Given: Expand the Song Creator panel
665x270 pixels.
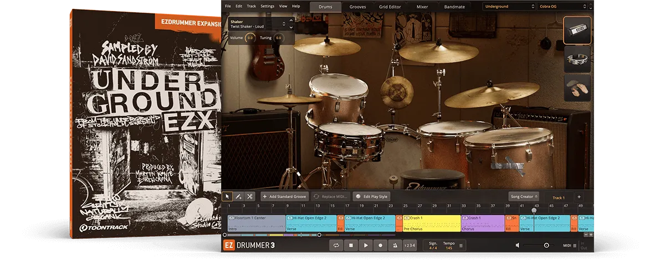Looking at the screenshot, I should (524, 196).
